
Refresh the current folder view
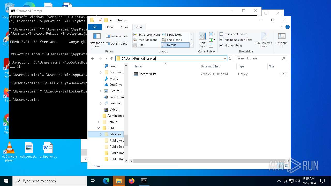point(230,59)
